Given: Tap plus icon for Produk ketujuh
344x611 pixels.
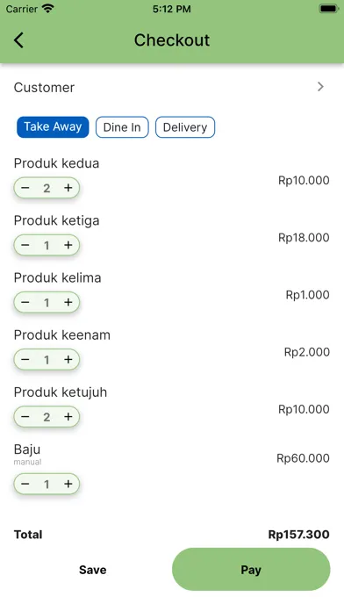Looking at the screenshot, I should point(68,417).
